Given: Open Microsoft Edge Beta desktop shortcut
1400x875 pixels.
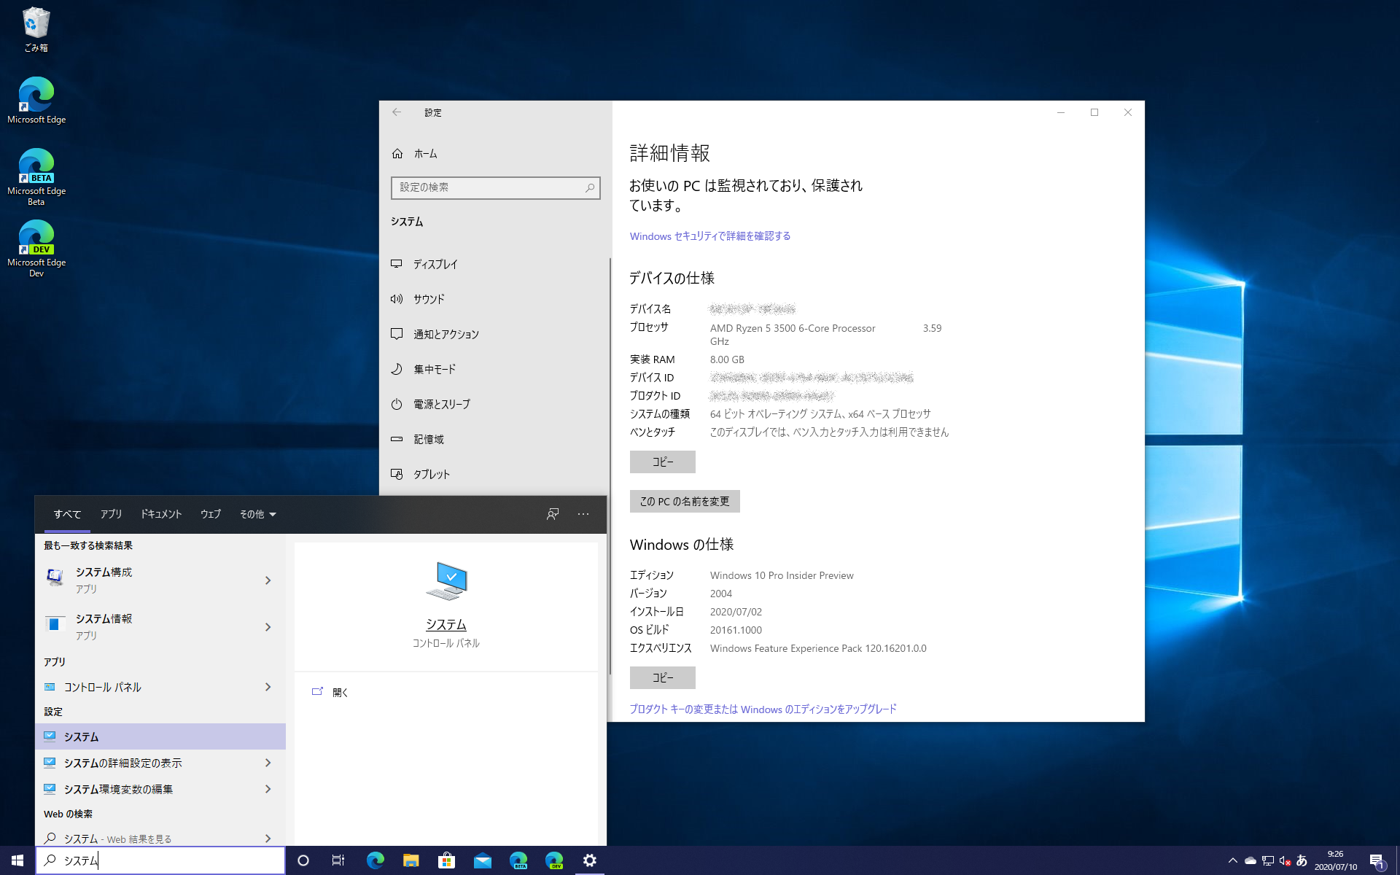Looking at the screenshot, I should [x=36, y=177].
